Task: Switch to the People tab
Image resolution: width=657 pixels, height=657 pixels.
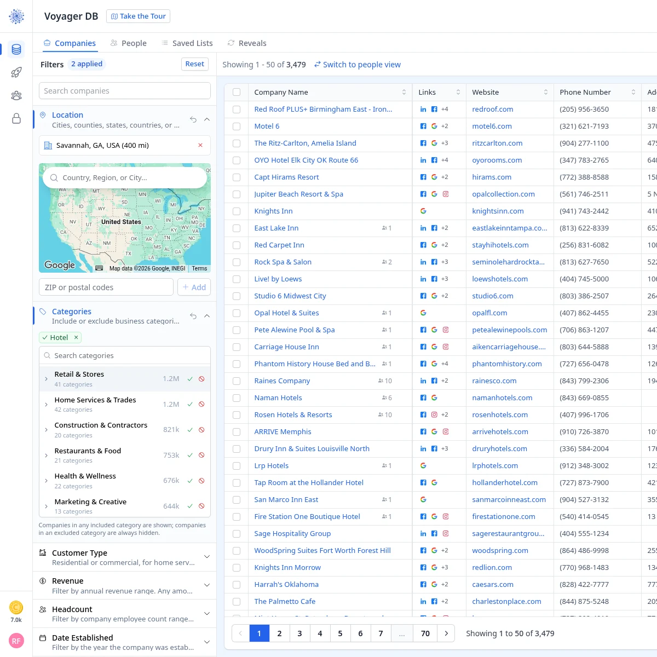Action: click(129, 43)
